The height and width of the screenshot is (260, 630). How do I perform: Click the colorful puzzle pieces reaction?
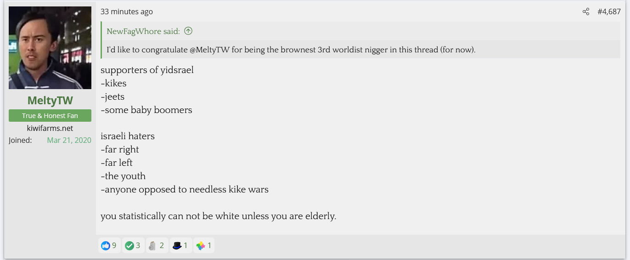click(x=201, y=246)
